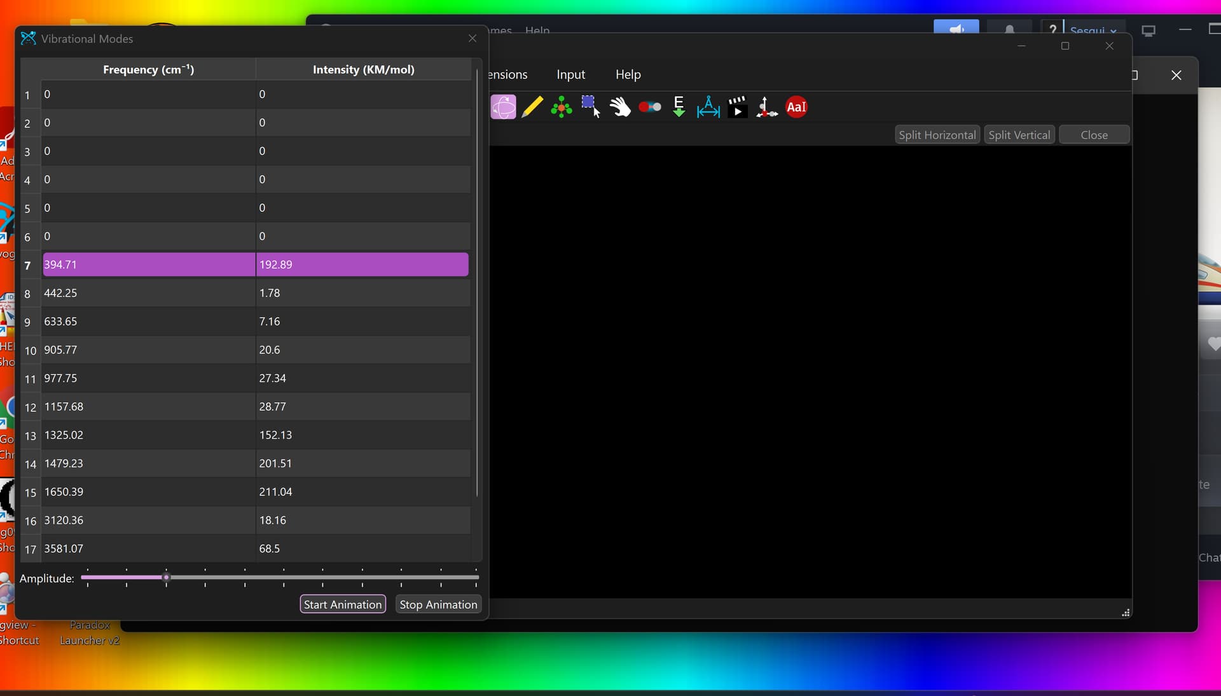
Task: Select the yellow pencil Draw tool
Action: pyautogui.click(x=532, y=107)
